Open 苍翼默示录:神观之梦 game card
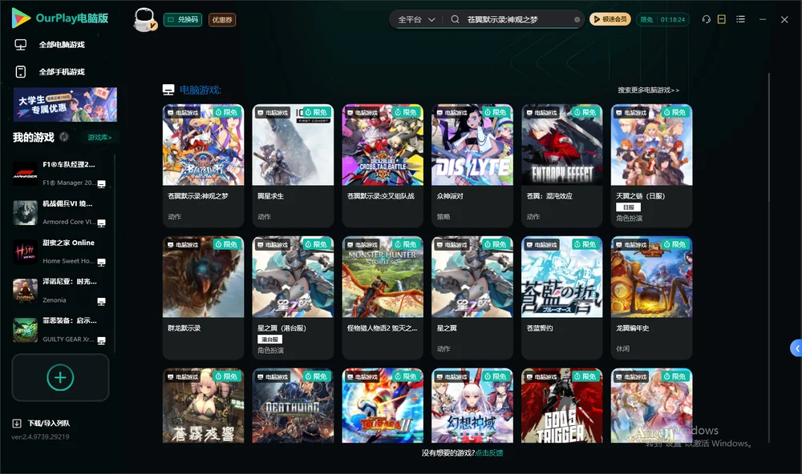 pyautogui.click(x=203, y=166)
